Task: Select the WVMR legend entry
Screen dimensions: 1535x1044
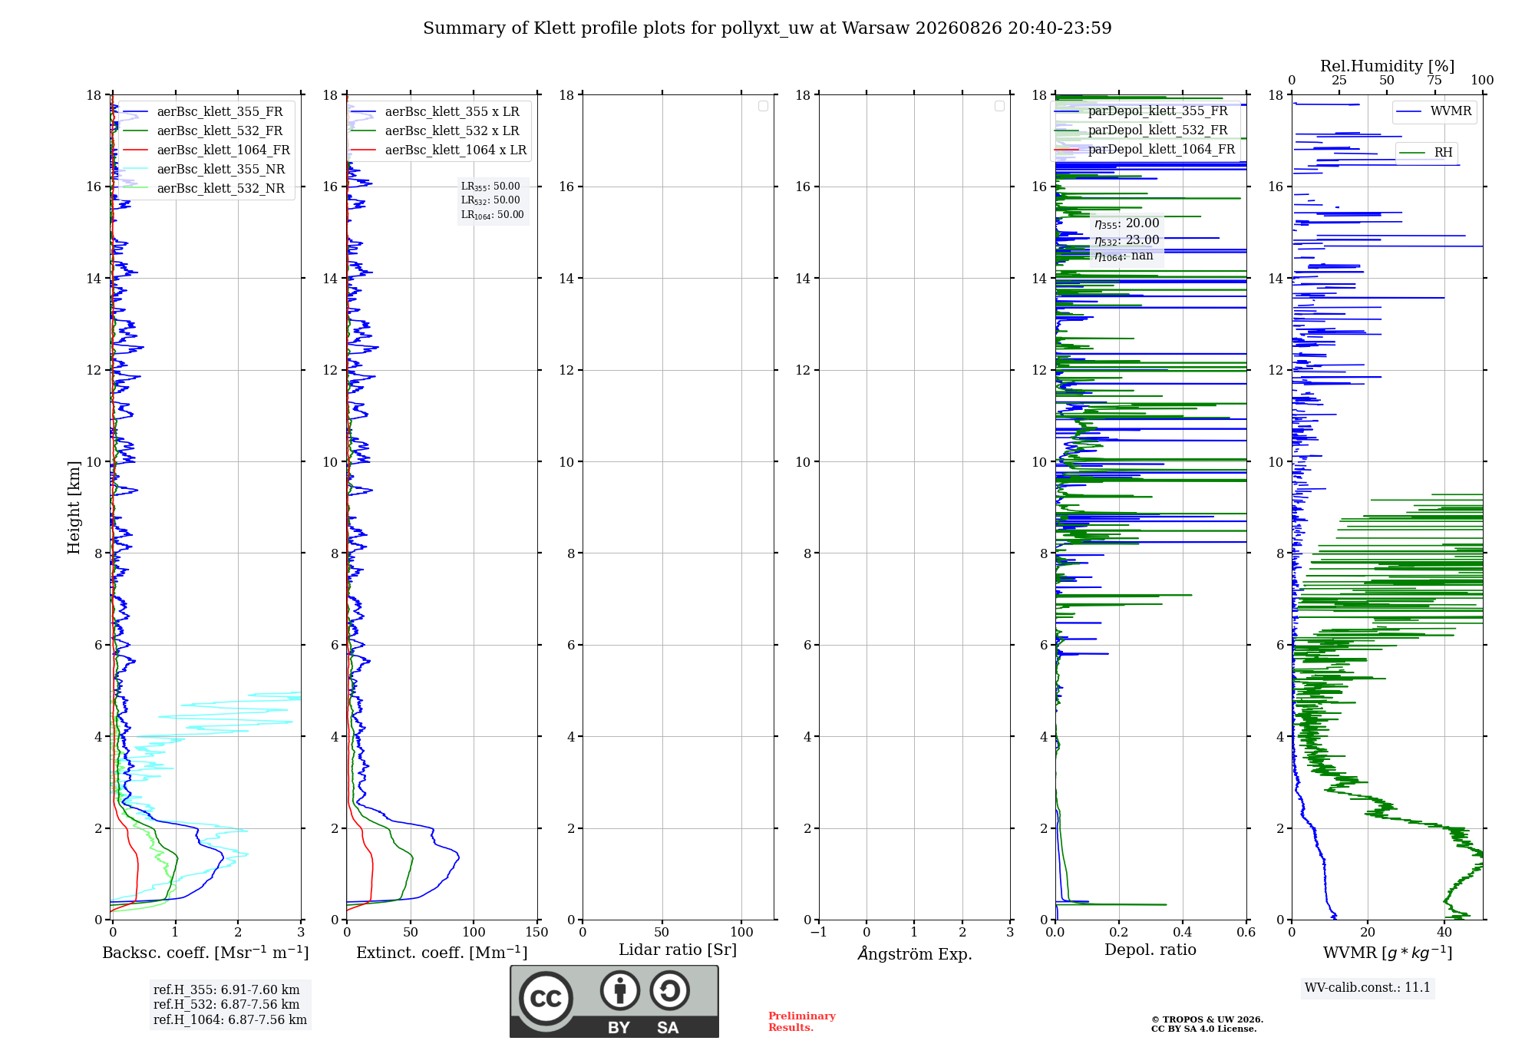Action: pos(1434,111)
